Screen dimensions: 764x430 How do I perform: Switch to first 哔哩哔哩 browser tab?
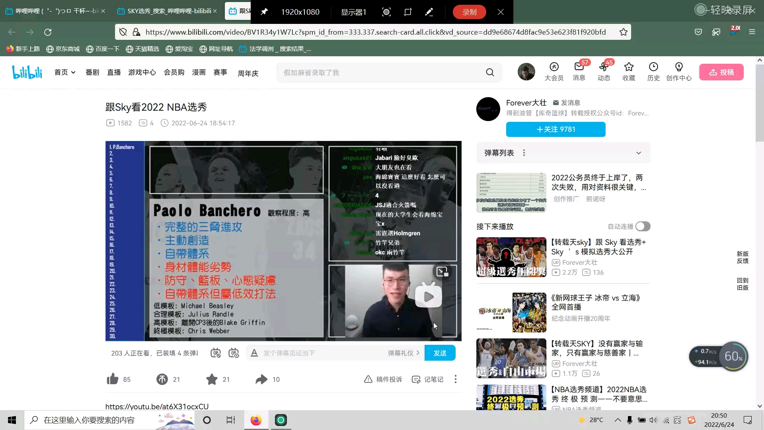(54, 11)
